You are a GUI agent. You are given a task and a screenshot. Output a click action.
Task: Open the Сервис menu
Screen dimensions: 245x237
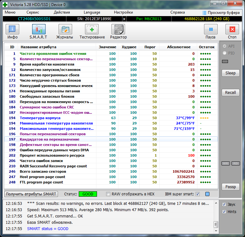tap(33, 12)
